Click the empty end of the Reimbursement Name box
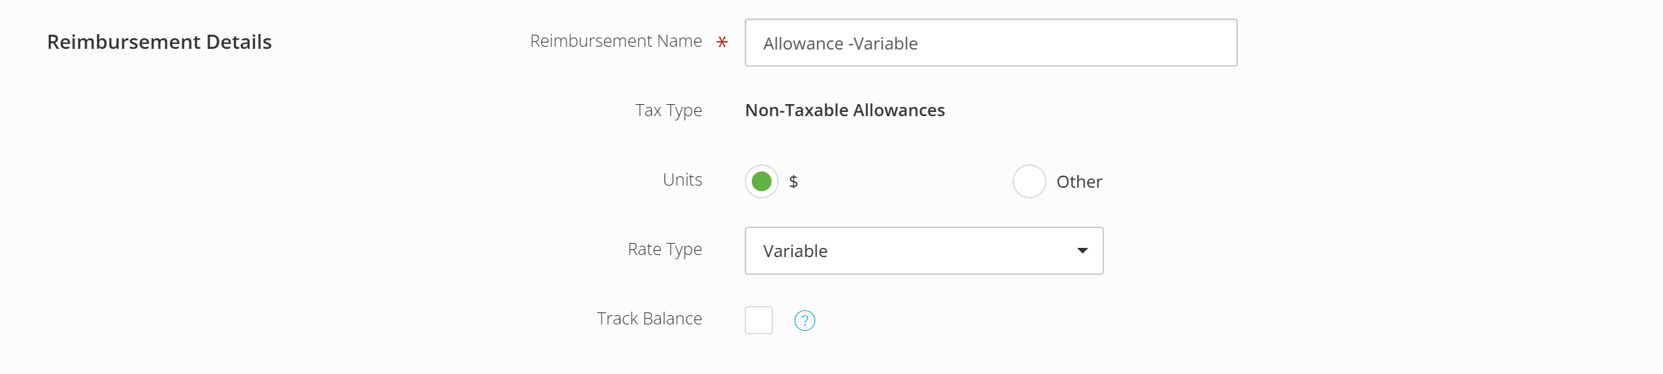This screenshot has width=1663, height=374. point(1077,42)
